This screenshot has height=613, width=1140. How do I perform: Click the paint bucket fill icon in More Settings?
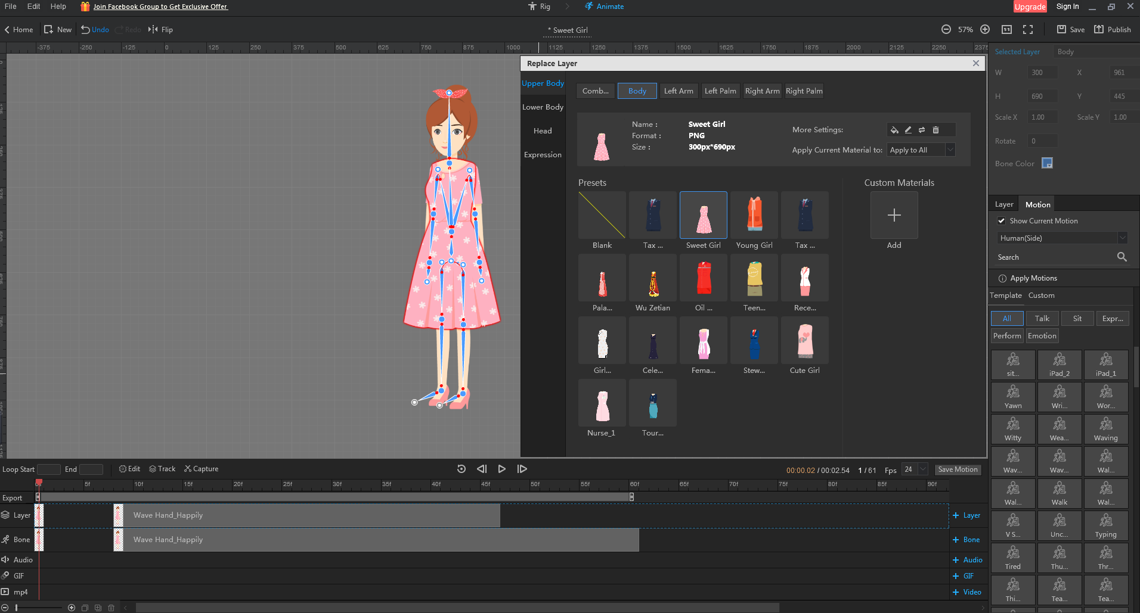[894, 130]
